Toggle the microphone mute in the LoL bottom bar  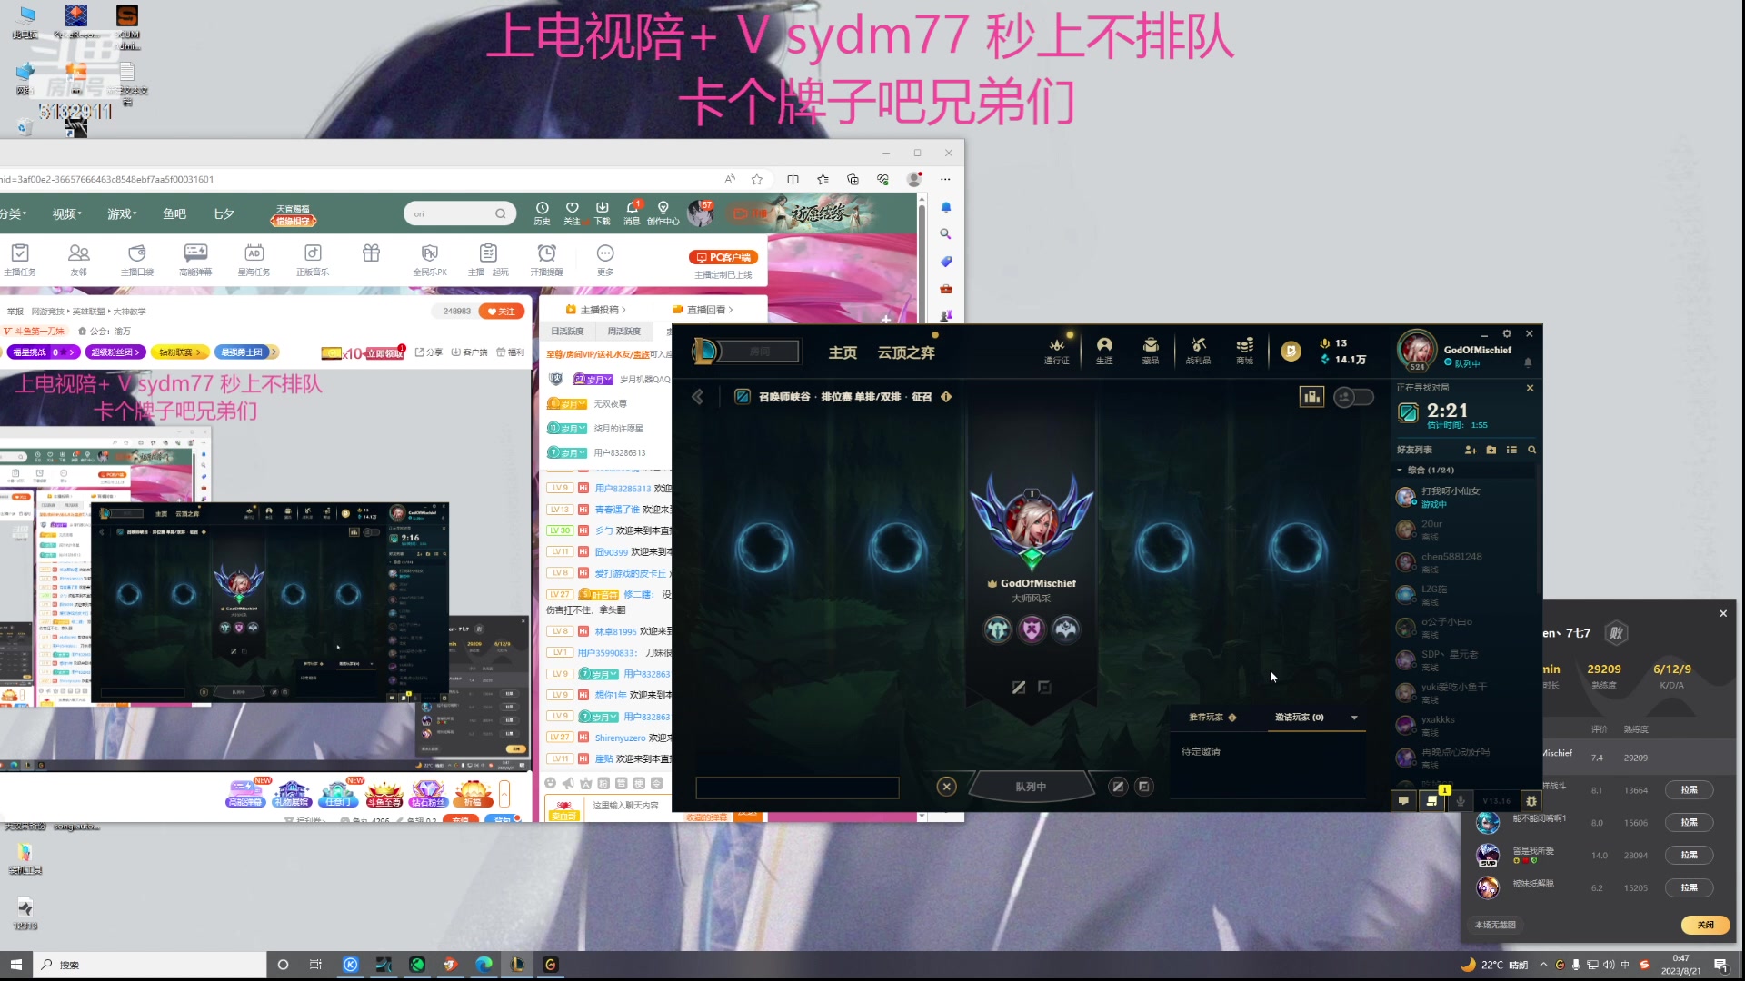(1461, 801)
